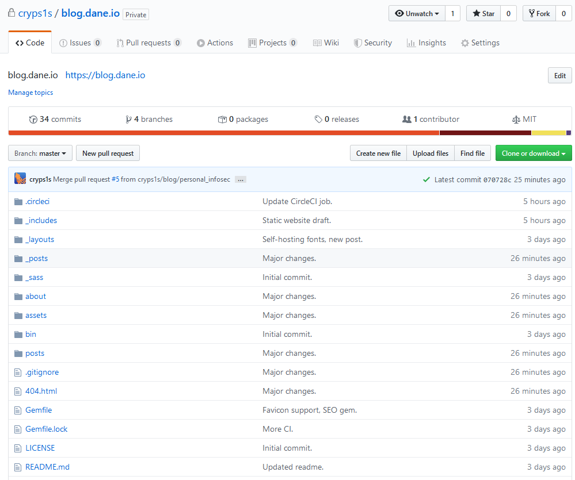Image resolution: width=575 pixels, height=480 pixels.
Task: View the Insights tab
Action: 427,43
